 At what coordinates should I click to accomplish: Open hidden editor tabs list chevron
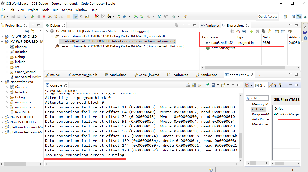coord(258,75)
